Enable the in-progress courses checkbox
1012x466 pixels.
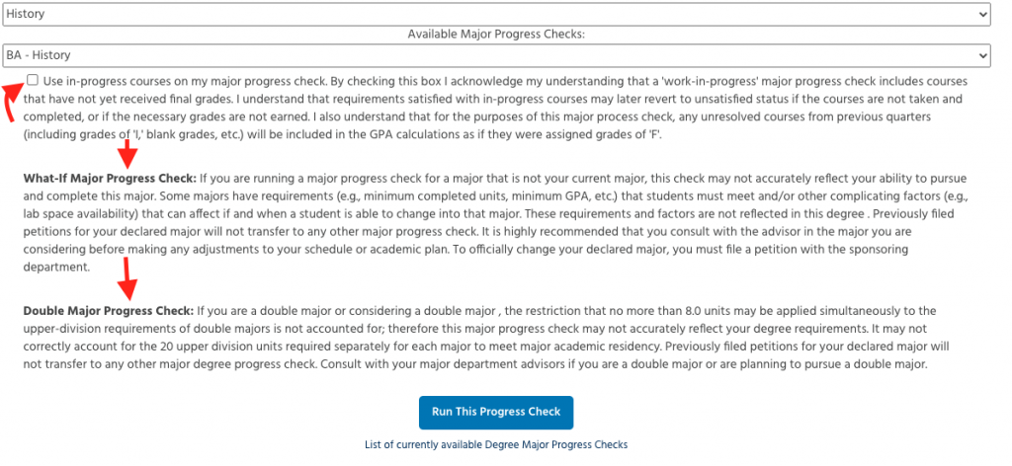(33, 81)
